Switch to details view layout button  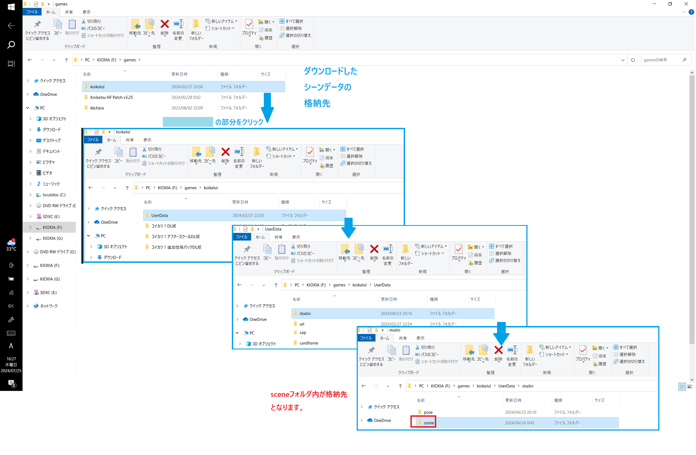coord(682,387)
